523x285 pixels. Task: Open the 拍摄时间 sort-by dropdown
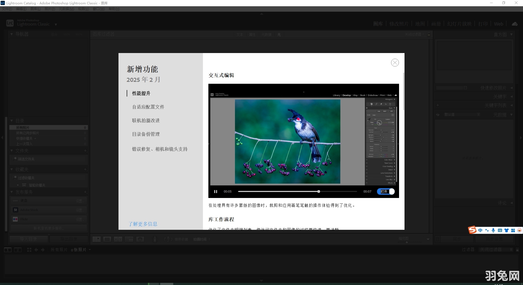click(x=202, y=239)
